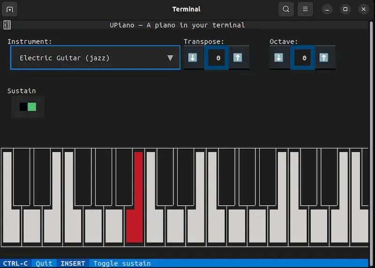Raise the octave with the up arrow

(x=324, y=58)
